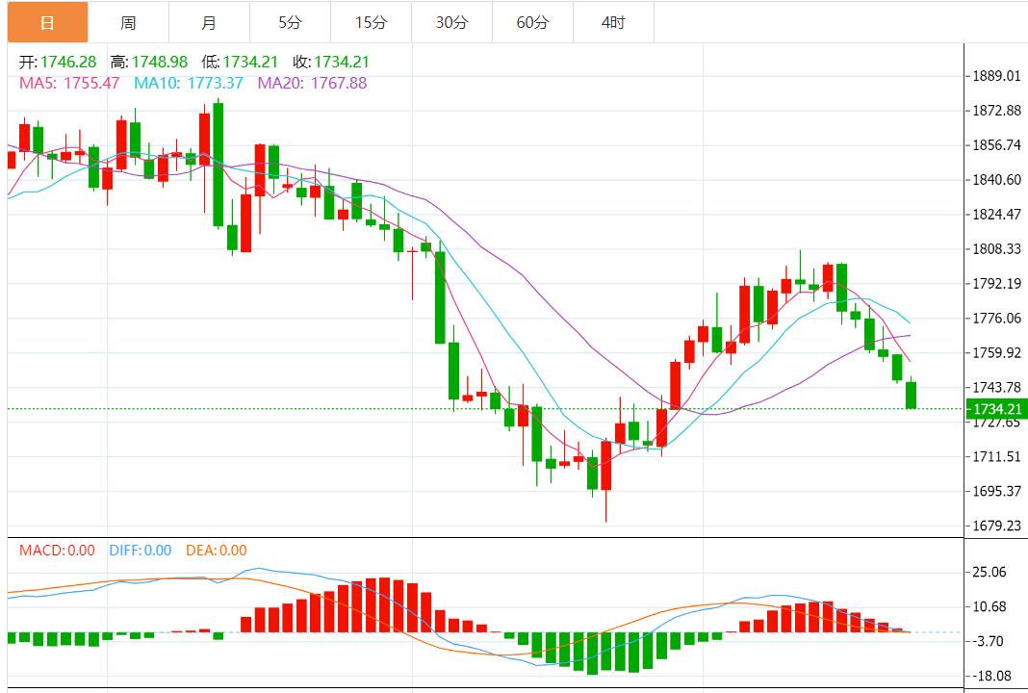Viewport: 1028px width, 693px height.
Task: Click the 1743.78 price axis label
Action: tap(996, 388)
